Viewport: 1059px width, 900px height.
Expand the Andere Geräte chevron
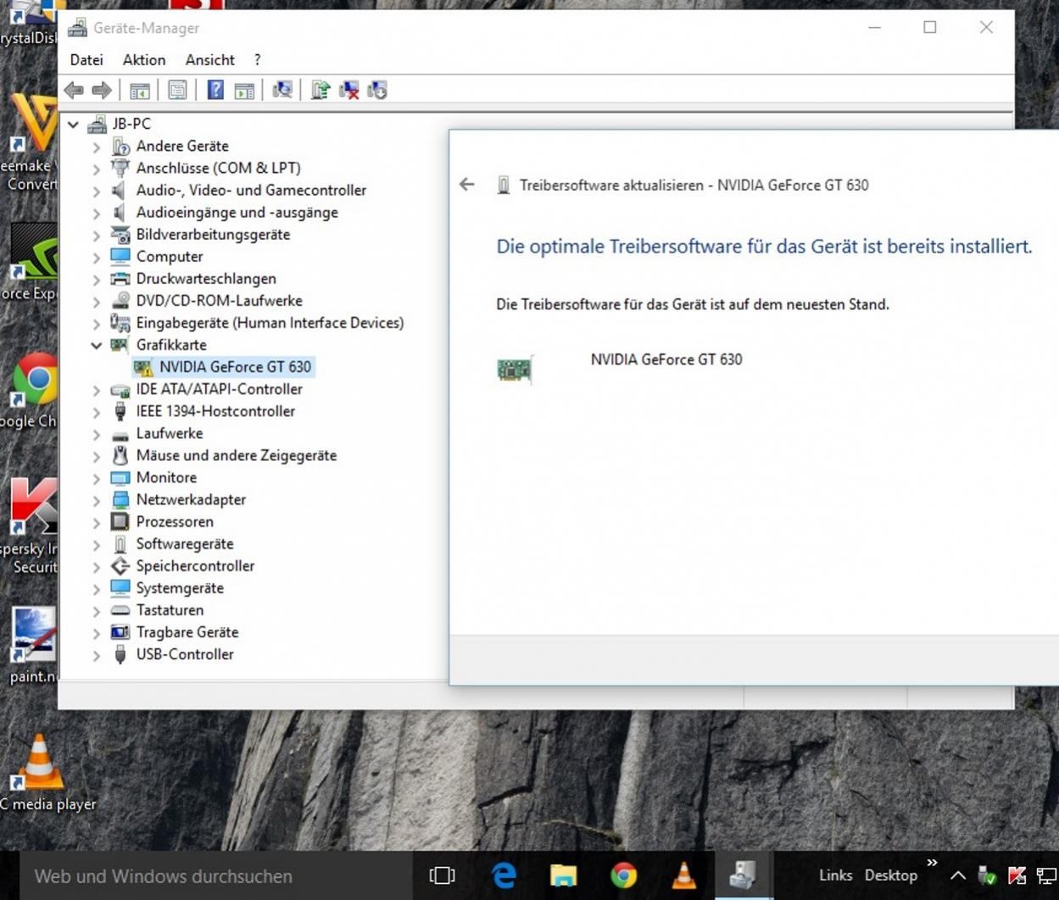tap(97, 146)
